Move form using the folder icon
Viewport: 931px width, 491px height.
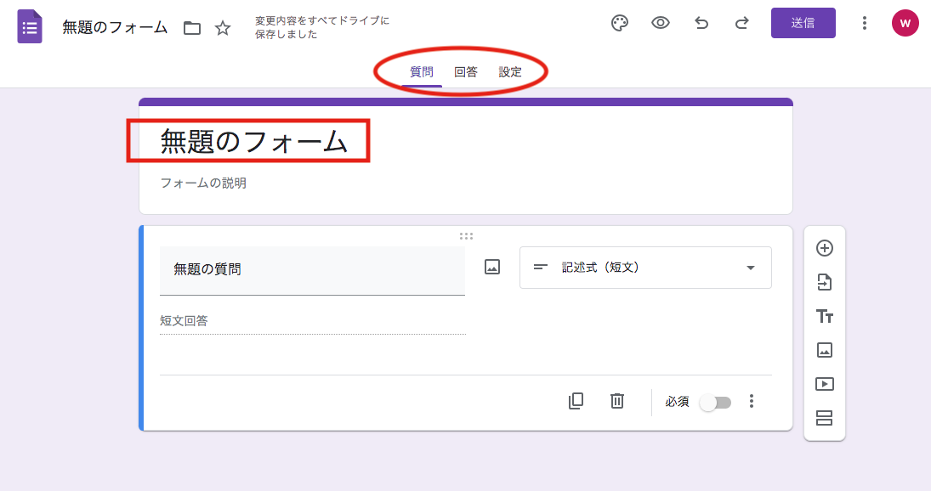pos(193,28)
